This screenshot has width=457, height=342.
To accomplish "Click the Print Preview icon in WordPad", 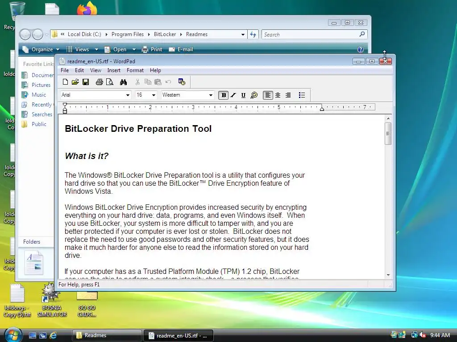I will (110, 82).
